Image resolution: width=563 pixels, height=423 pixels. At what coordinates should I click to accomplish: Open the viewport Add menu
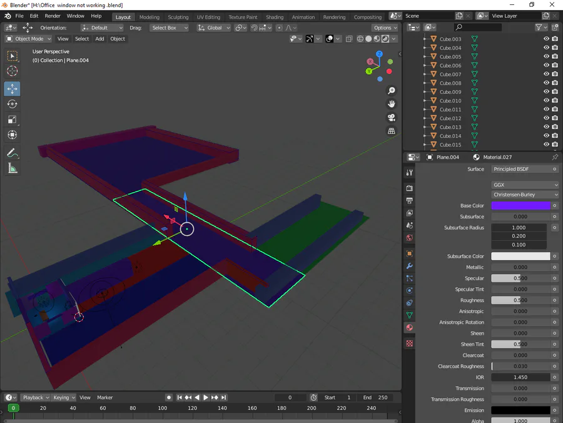[x=99, y=39]
